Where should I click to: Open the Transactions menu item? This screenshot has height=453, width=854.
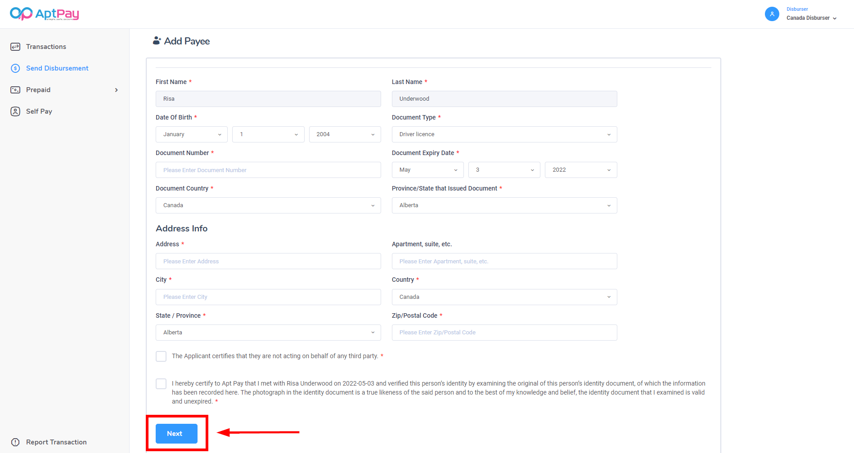point(46,47)
